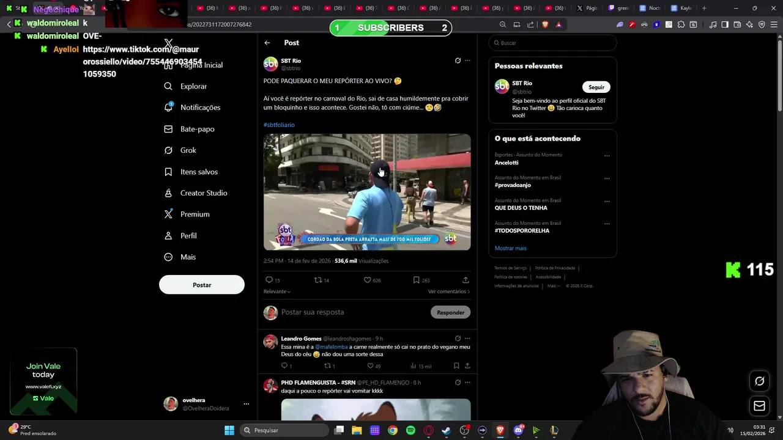The width and height of the screenshot is (783, 440).
Task: Open browser hamburger menu
Action: [774, 24]
